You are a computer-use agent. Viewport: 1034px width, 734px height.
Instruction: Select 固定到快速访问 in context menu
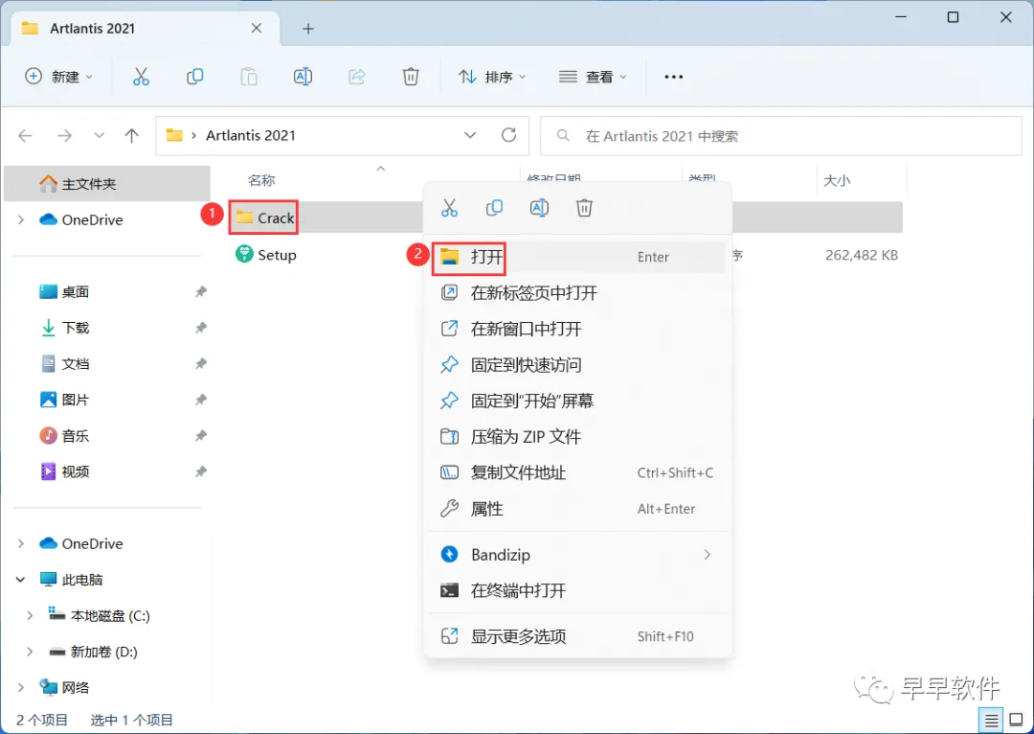[576, 364]
